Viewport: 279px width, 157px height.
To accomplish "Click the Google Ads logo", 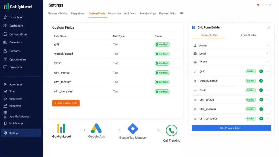I will pyautogui.click(x=96, y=128).
